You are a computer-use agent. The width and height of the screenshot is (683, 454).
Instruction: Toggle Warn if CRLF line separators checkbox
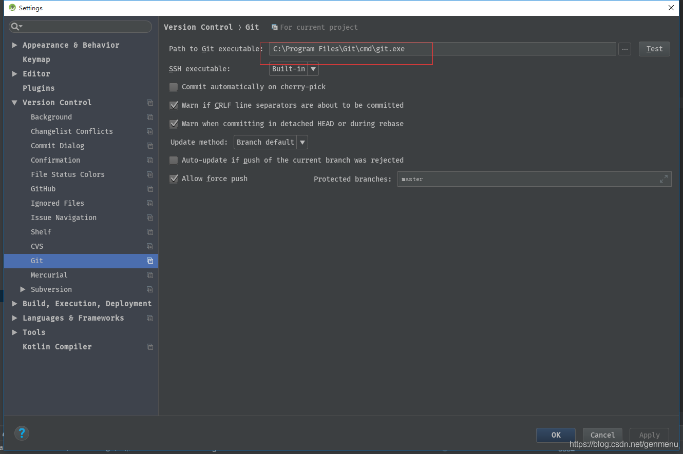[x=174, y=105]
